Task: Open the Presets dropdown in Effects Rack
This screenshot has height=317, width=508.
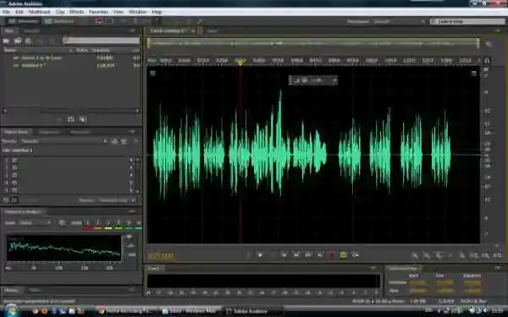Action: (x=64, y=141)
